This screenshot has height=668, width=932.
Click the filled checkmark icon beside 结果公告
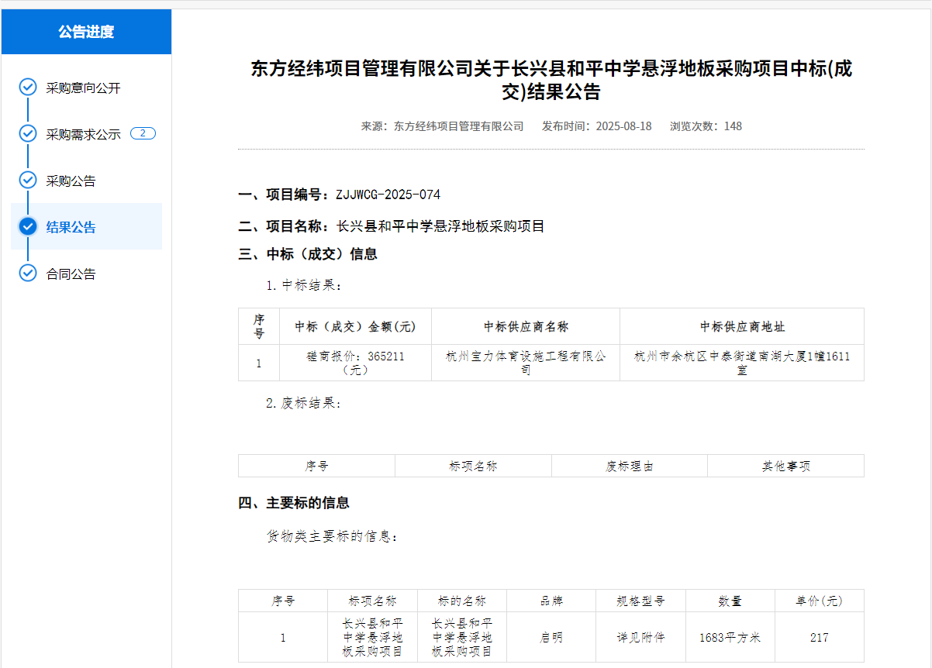[28, 226]
